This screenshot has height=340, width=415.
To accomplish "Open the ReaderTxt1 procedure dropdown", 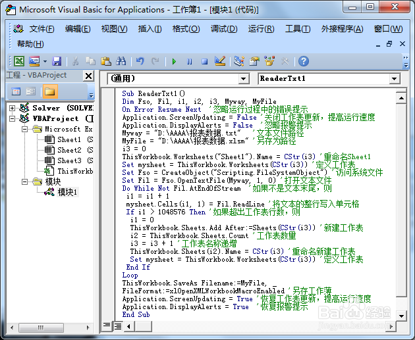I will pos(394,79).
